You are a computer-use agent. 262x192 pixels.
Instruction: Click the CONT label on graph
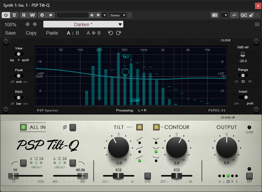point(135,100)
